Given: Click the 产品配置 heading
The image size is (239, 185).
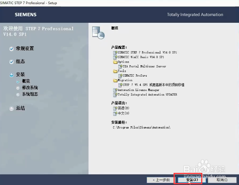Looking at the screenshot, I should [119, 47].
